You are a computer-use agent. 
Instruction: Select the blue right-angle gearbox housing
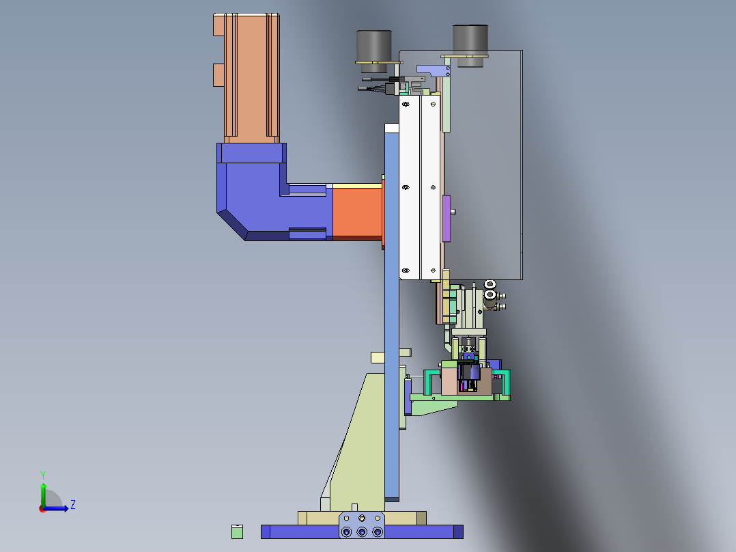click(x=253, y=193)
